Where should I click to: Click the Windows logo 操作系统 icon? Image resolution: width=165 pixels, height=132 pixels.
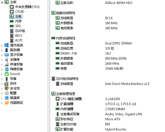point(6,45)
